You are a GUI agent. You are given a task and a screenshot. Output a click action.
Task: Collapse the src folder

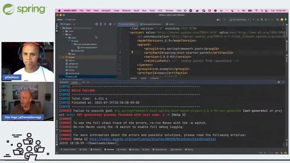point(63,34)
